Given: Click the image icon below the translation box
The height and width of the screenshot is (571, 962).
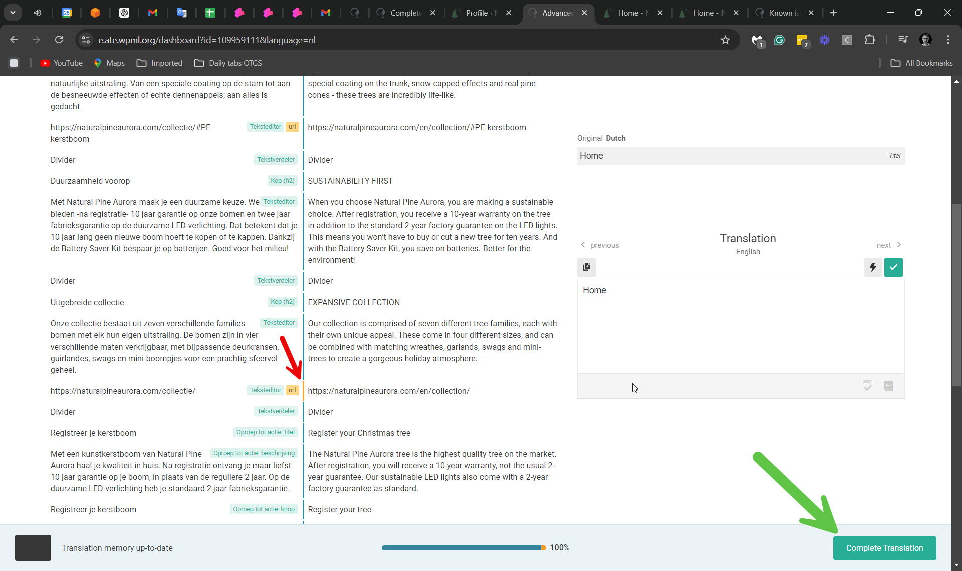Looking at the screenshot, I should [889, 386].
